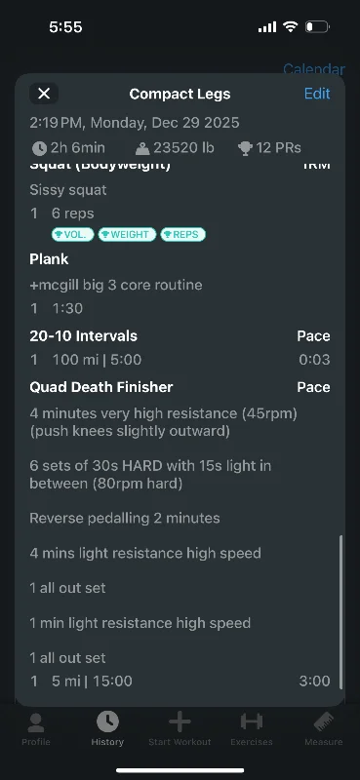The width and height of the screenshot is (360, 780).
Task: Tap the weight icon next to 23520 lb
Action: click(x=141, y=148)
